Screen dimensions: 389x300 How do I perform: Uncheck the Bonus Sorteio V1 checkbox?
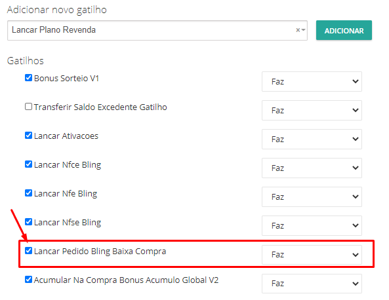point(28,78)
